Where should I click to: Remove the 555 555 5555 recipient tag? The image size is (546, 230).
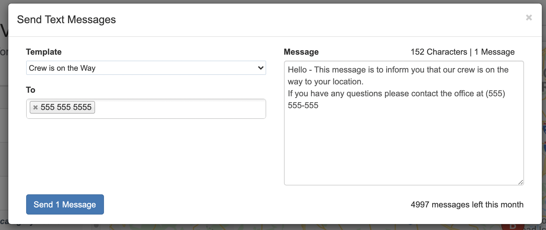(x=35, y=107)
